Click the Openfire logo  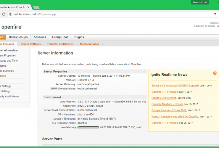coord(11,27)
